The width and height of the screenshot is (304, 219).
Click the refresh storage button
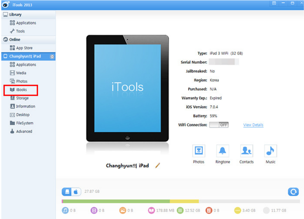[294, 192]
